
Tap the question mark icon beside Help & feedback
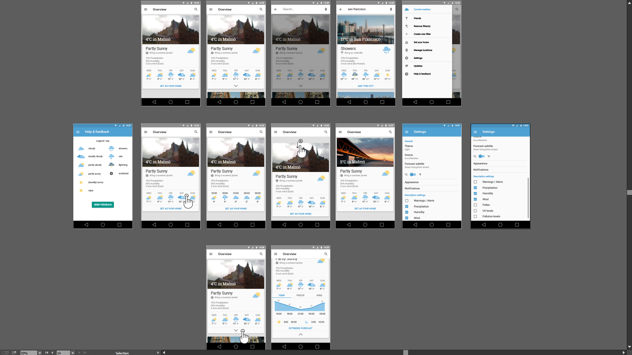coord(407,74)
